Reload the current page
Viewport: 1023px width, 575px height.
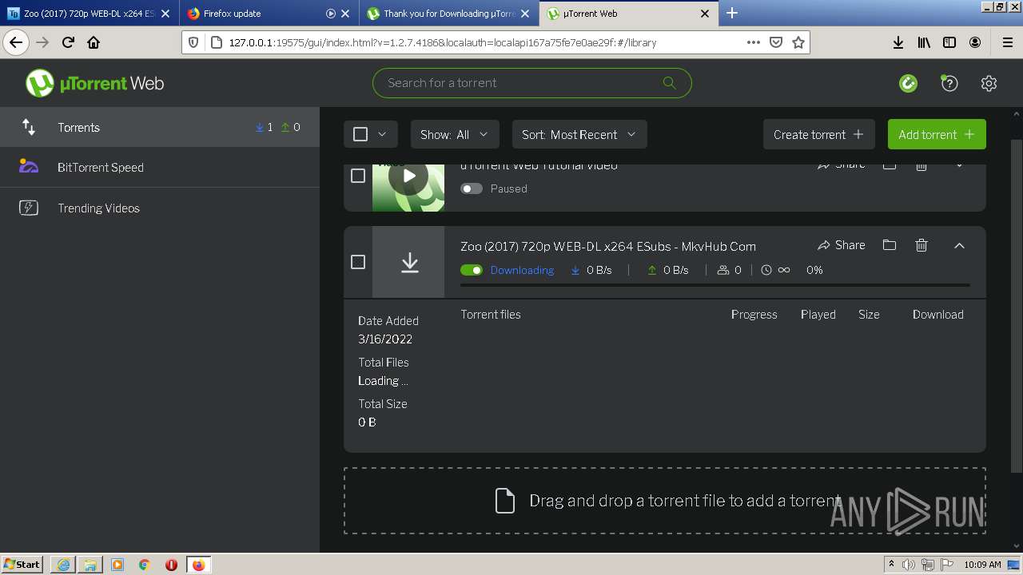click(68, 42)
